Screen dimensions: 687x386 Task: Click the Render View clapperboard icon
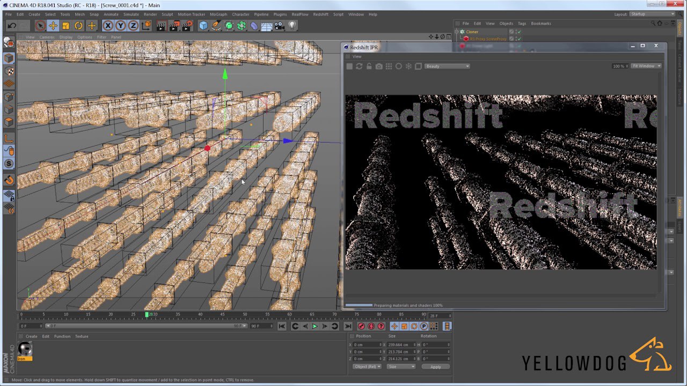160,25
